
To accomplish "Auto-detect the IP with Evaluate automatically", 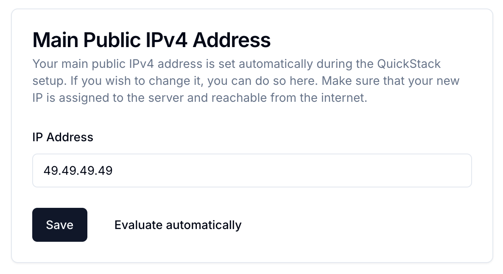I will coord(178,225).
